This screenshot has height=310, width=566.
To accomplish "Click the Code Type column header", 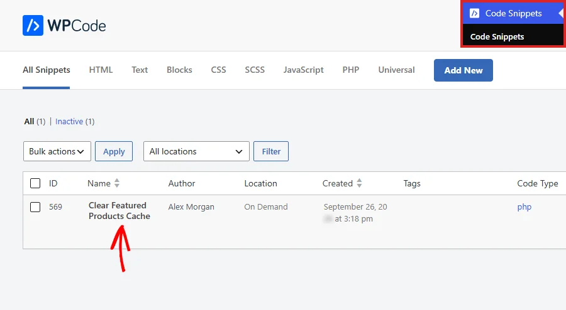I will point(538,184).
